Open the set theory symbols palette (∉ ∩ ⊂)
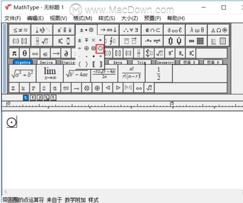This screenshot has height=203, width=243. [152, 30]
